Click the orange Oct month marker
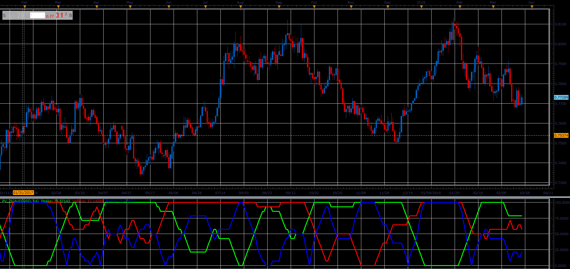The width and height of the screenshot is (570, 269). coord(314,7)
